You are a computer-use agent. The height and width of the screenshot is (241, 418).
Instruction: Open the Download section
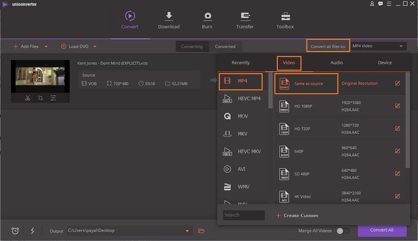pyautogui.click(x=169, y=20)
